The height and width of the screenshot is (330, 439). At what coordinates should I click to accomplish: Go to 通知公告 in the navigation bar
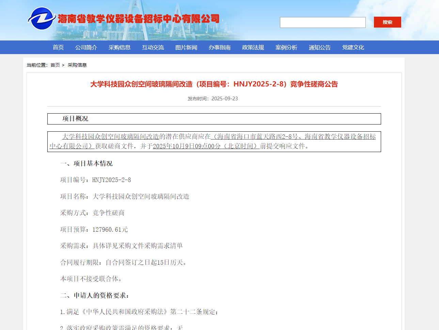click(x=320, y=47)
